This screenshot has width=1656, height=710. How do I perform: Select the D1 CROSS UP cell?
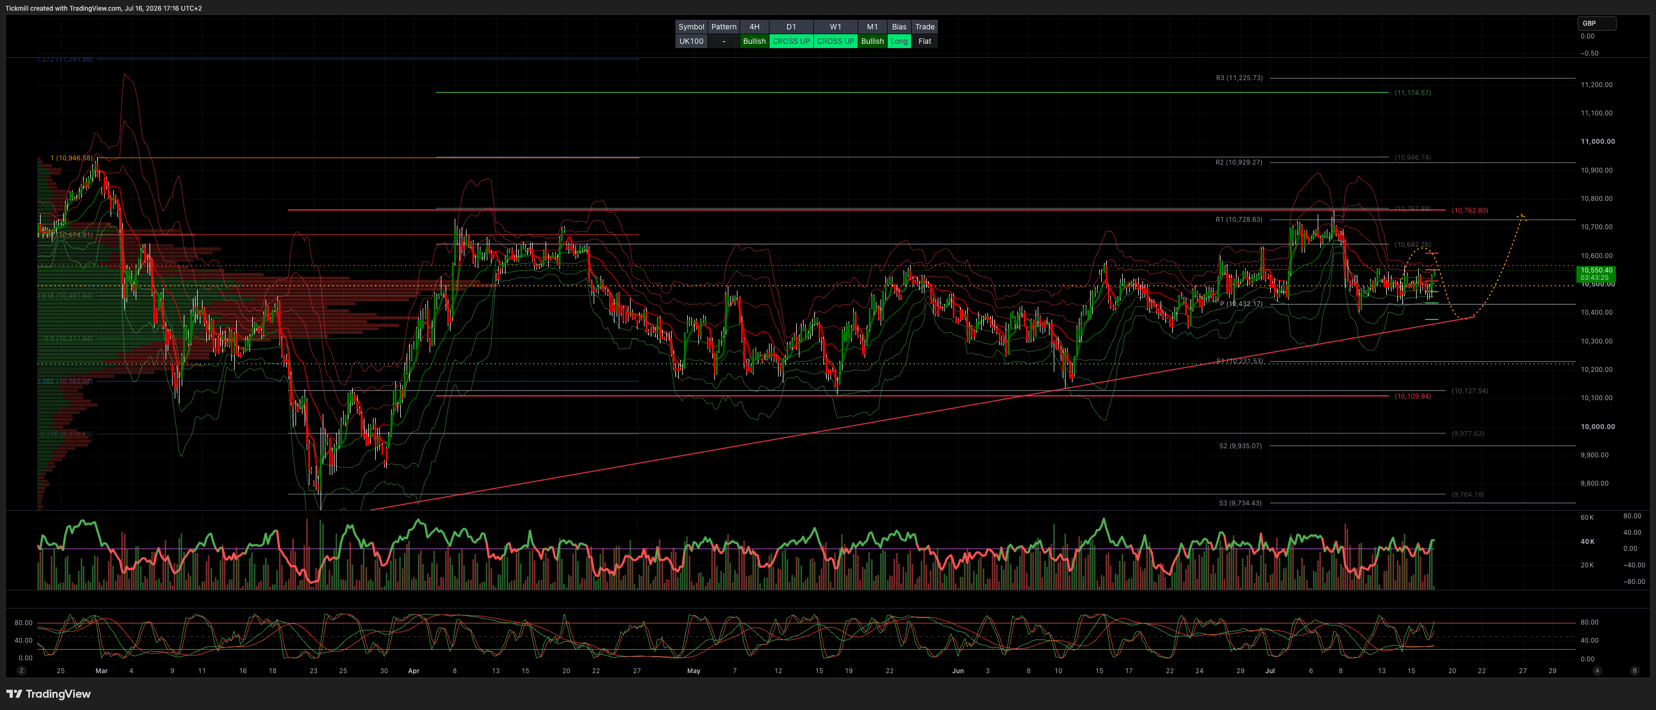[791, 41]
